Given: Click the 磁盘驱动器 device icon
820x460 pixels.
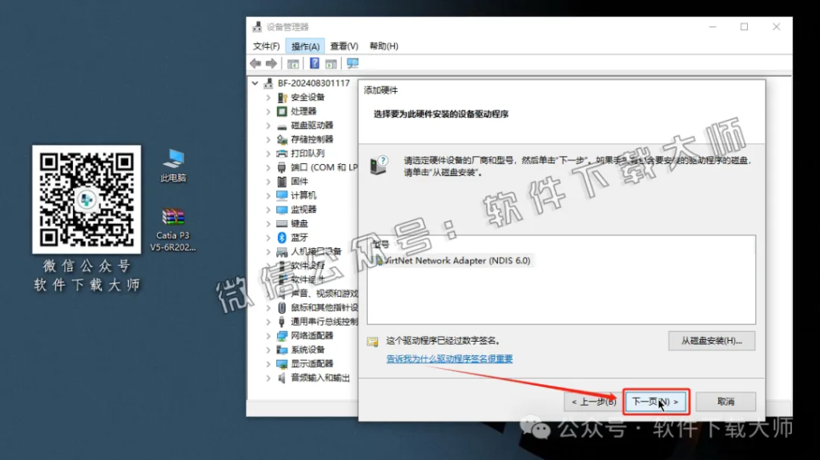Looking at the screenshot, I should [282, 126].
